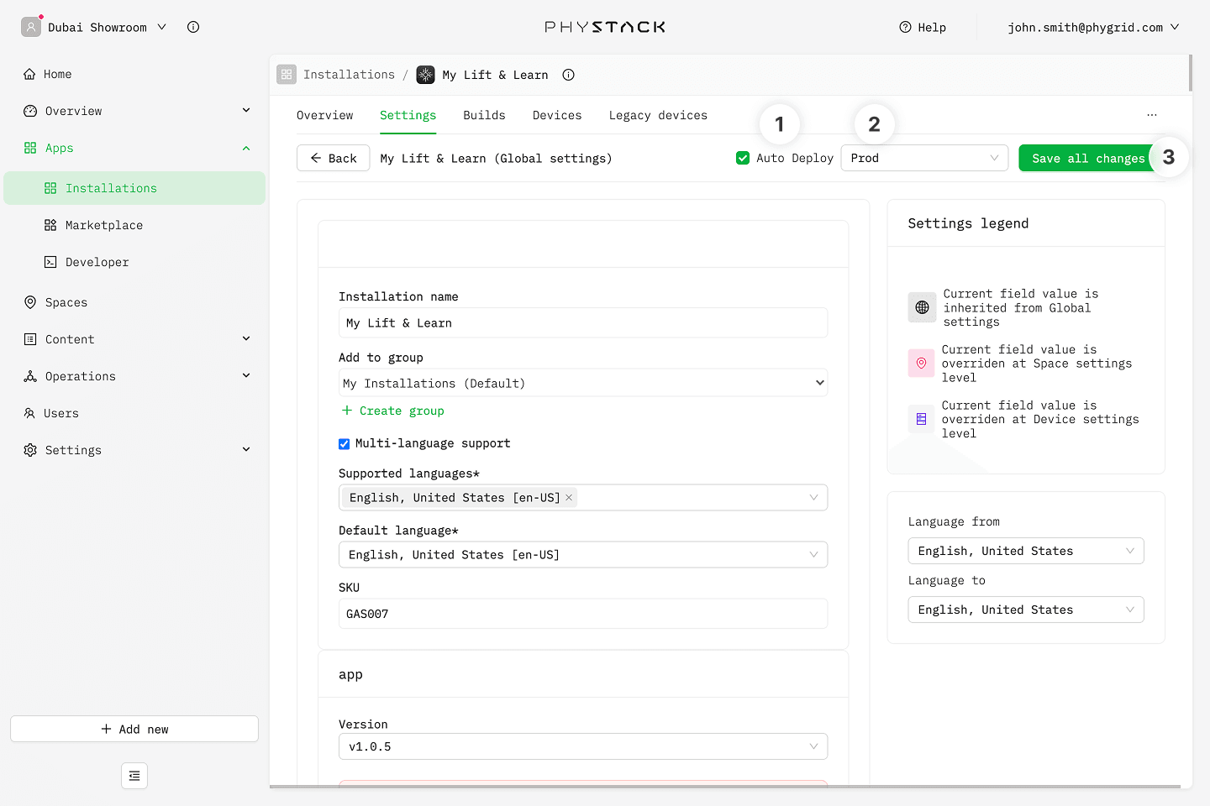
Task: Open the Legacy devices tab
Action: 658,115
